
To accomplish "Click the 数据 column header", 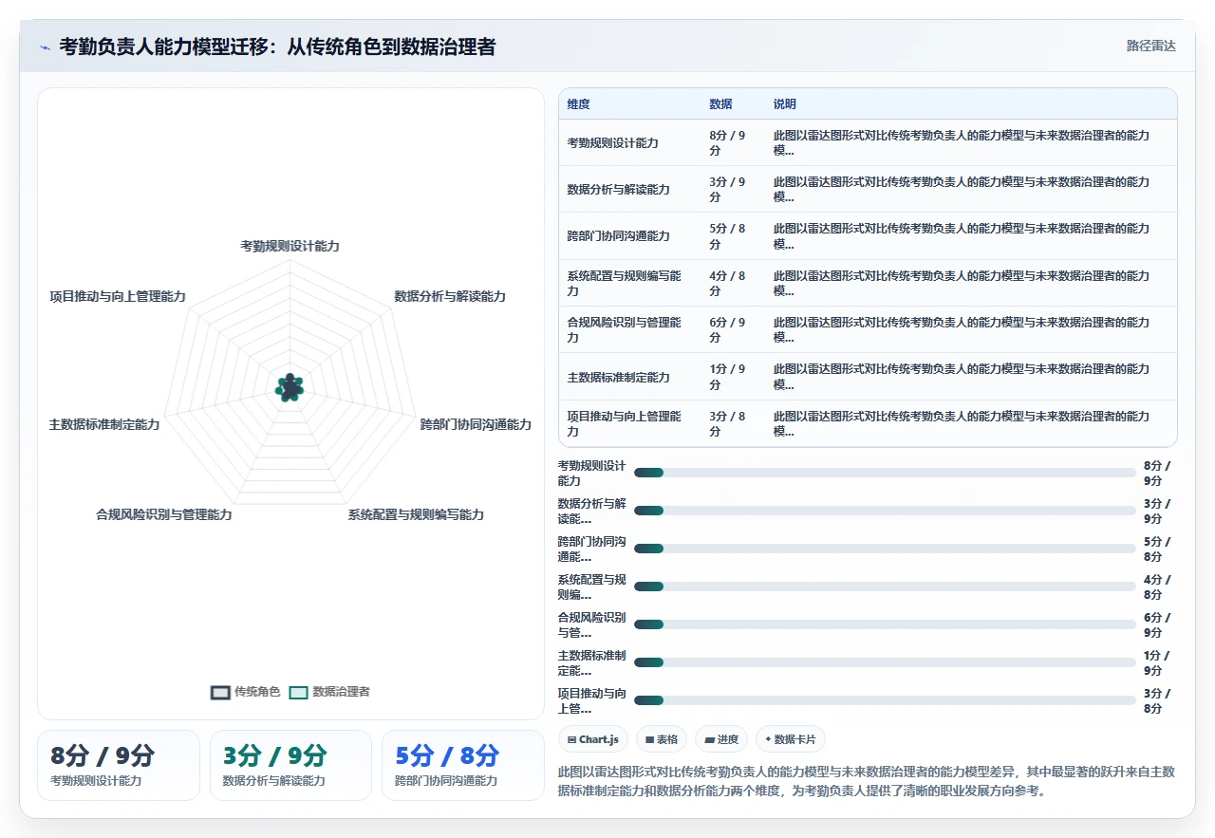I will pyautogui.click(x=720, y=104).
